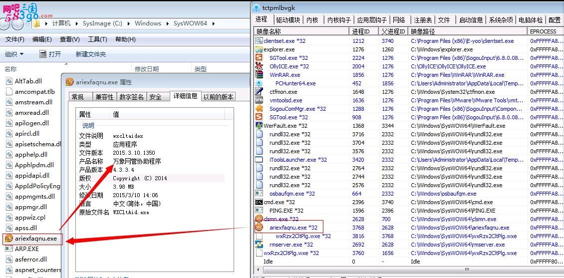This screenshot has height=278, width=564.
Task: Click vmtoolsd.exe VMware icon
Action: tap(259, 100)
